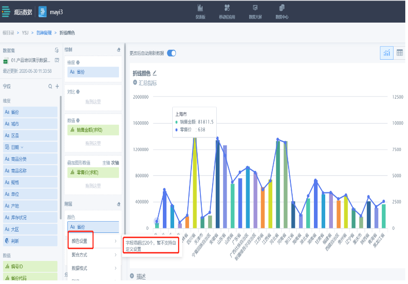Open the 仪表板 section
The width and height of the screenshot is (408, 284).
(x=200, y=12)
